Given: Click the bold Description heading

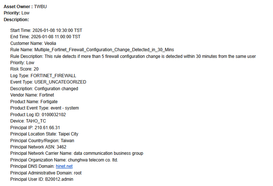Looking at the screenshot, I should (16, 20).
